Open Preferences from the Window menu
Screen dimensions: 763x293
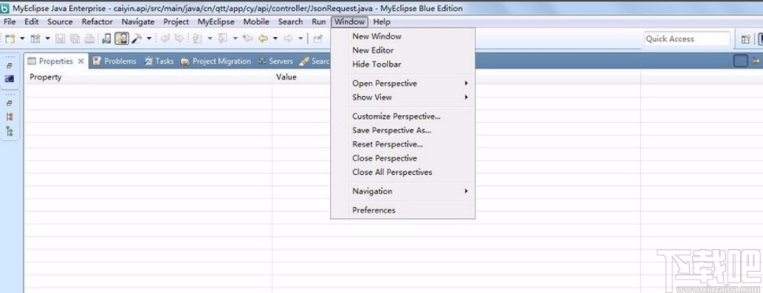(402, 210)
